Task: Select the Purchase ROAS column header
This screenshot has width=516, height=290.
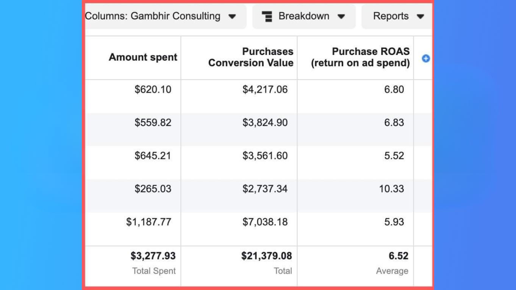Action: (x=360, y=57)
